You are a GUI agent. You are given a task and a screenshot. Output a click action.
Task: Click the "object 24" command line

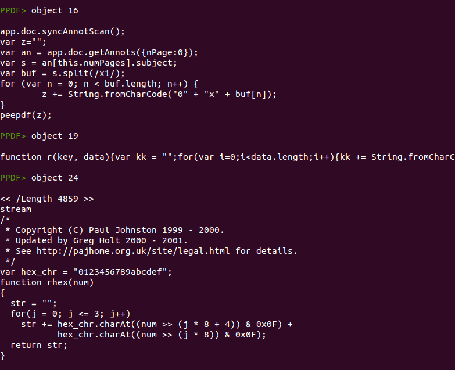(55, 178)
